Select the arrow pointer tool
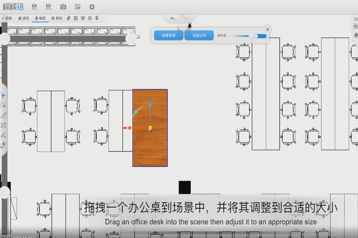Screen dimensions: 358x238 [3, 96]
